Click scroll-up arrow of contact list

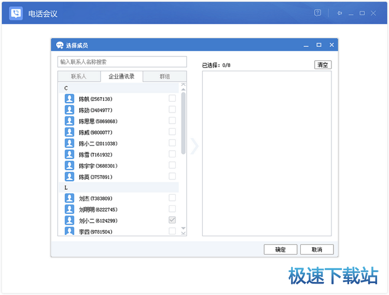(x=183, y=89)
